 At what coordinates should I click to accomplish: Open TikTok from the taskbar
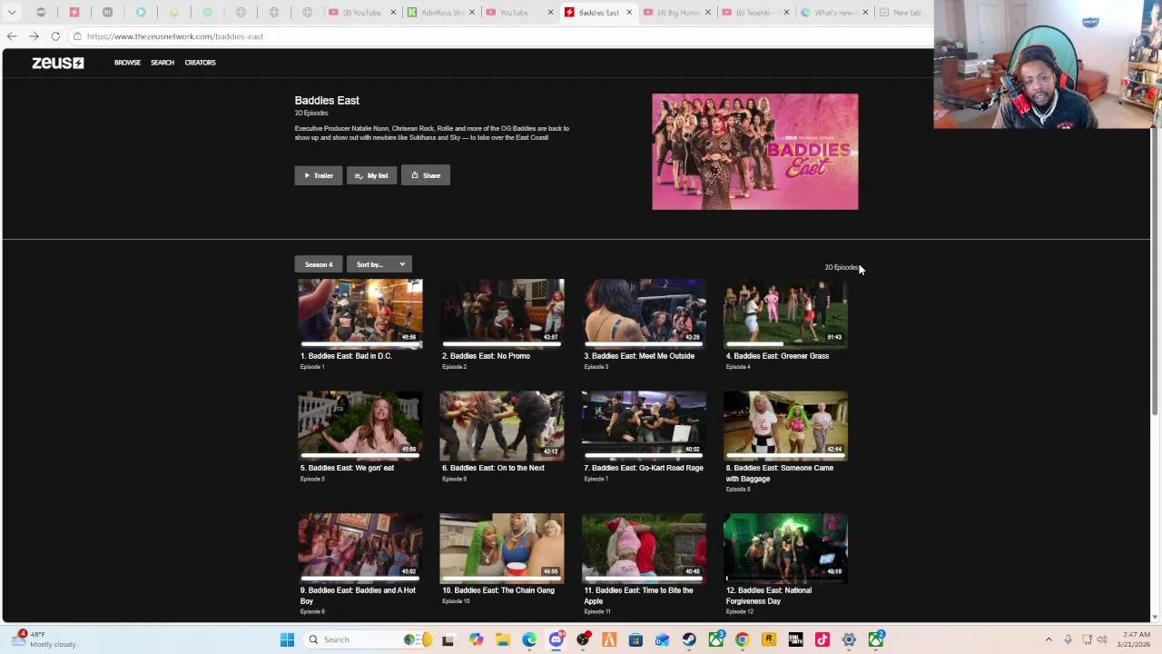(822, 639)
